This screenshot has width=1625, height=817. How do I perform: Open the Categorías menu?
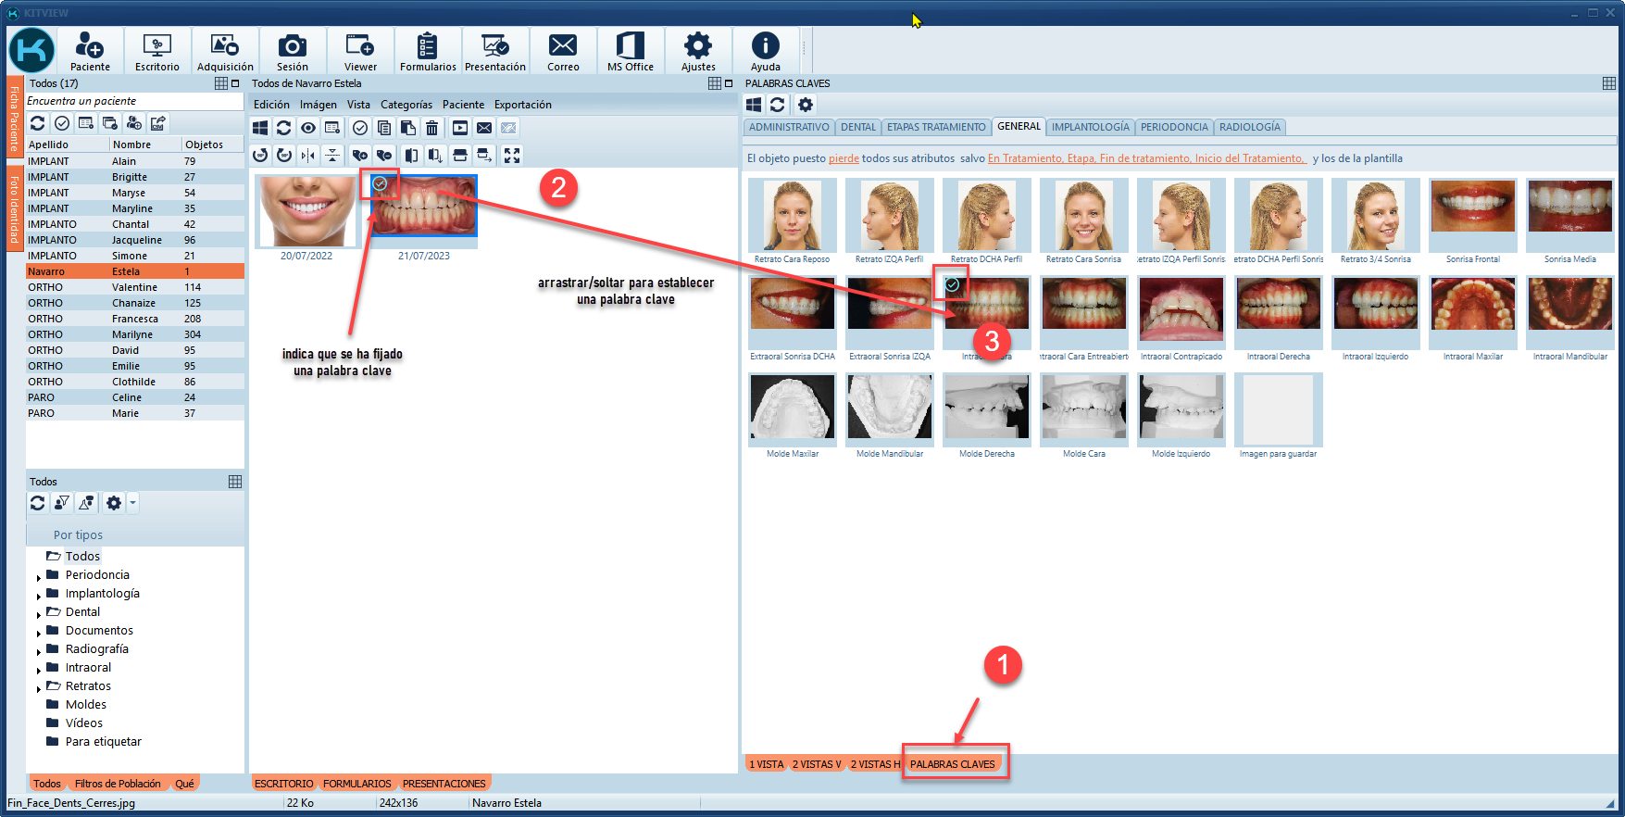(406, 105)
